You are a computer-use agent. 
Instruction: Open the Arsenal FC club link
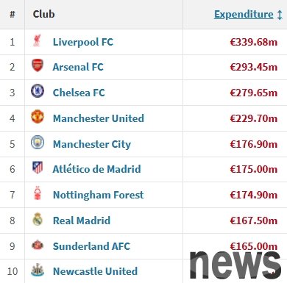tap(78, 67)
